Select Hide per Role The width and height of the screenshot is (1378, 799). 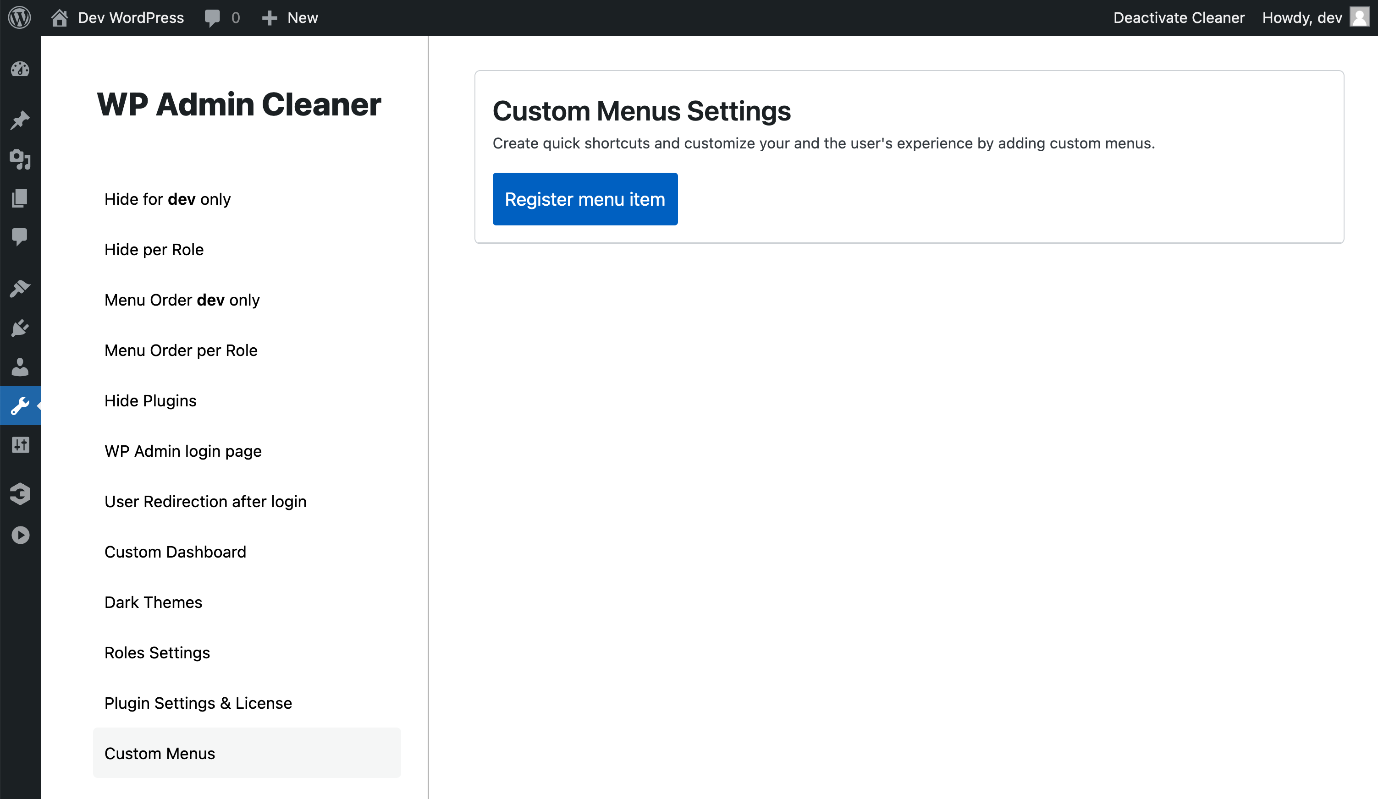(x=154, y=249)
